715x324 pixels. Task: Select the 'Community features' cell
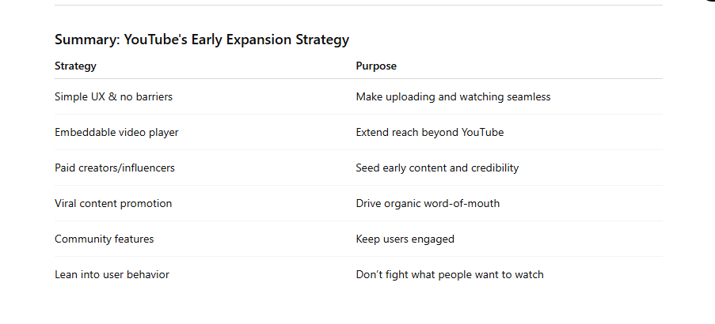pyautogui.click(x=104, y=239)
